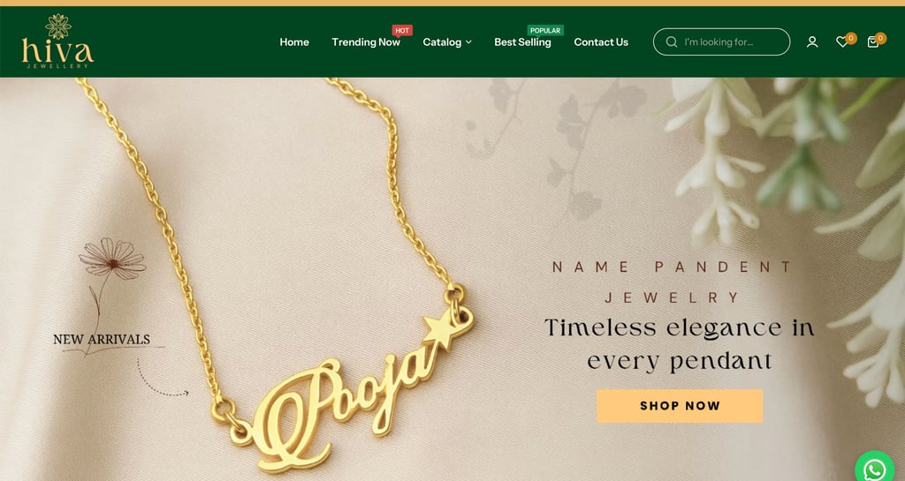Viewport: 905px width, 481px height.
Task: Open Contact Us page
Action: (601, 42)
